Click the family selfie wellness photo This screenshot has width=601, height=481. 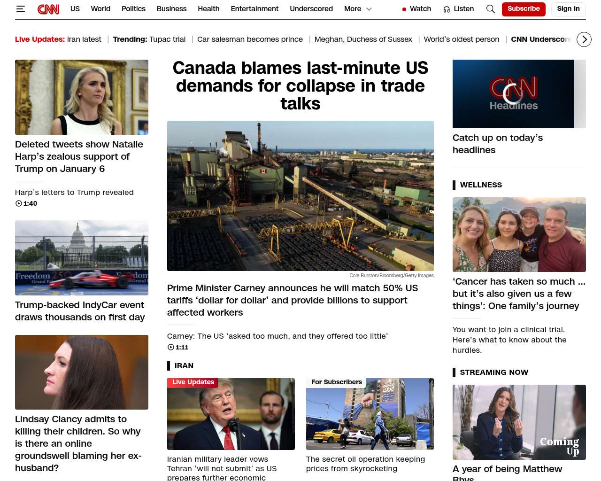519,234
